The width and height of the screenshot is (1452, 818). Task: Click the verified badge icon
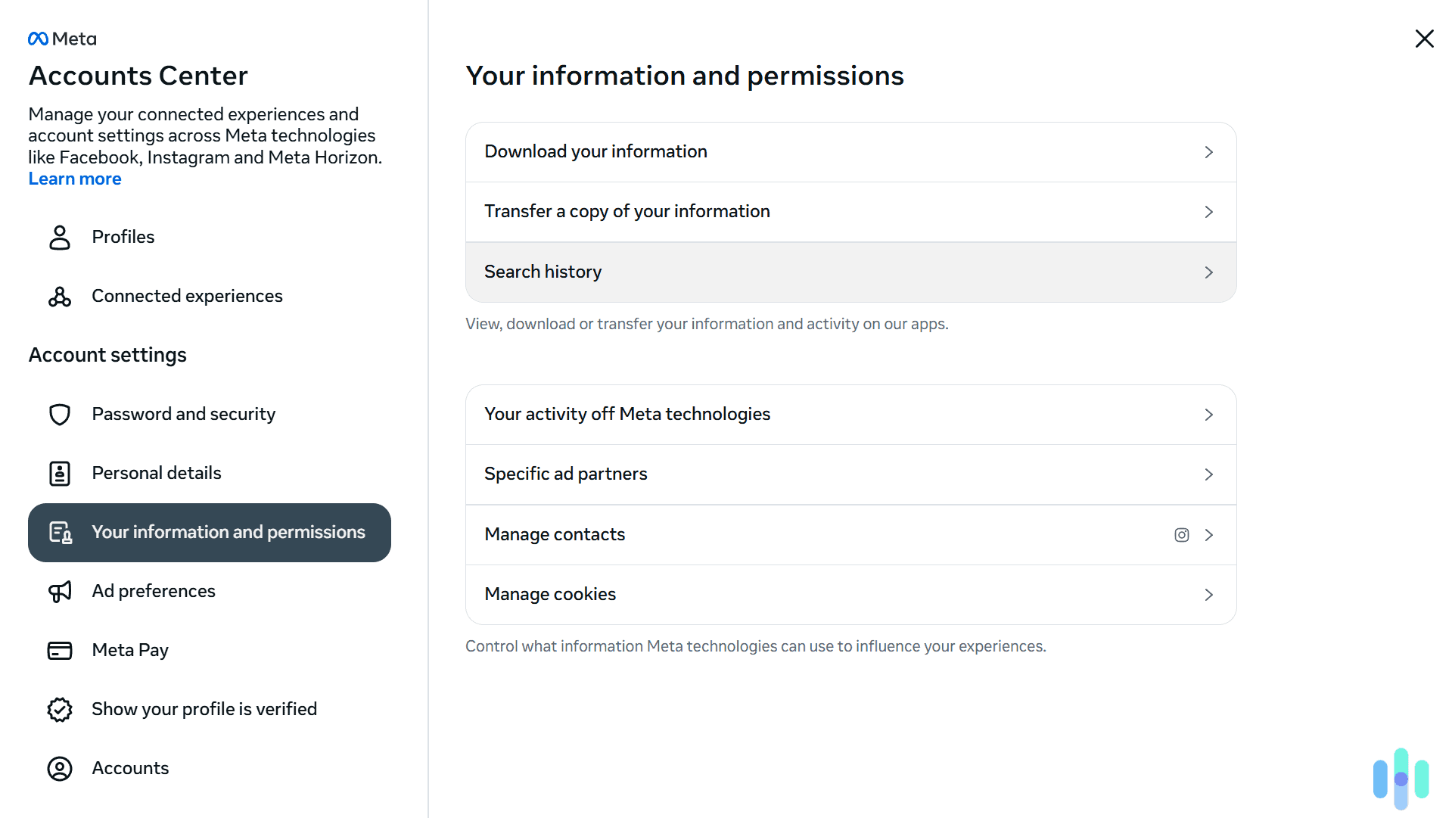pyautogui.click(x=59, y=709)
